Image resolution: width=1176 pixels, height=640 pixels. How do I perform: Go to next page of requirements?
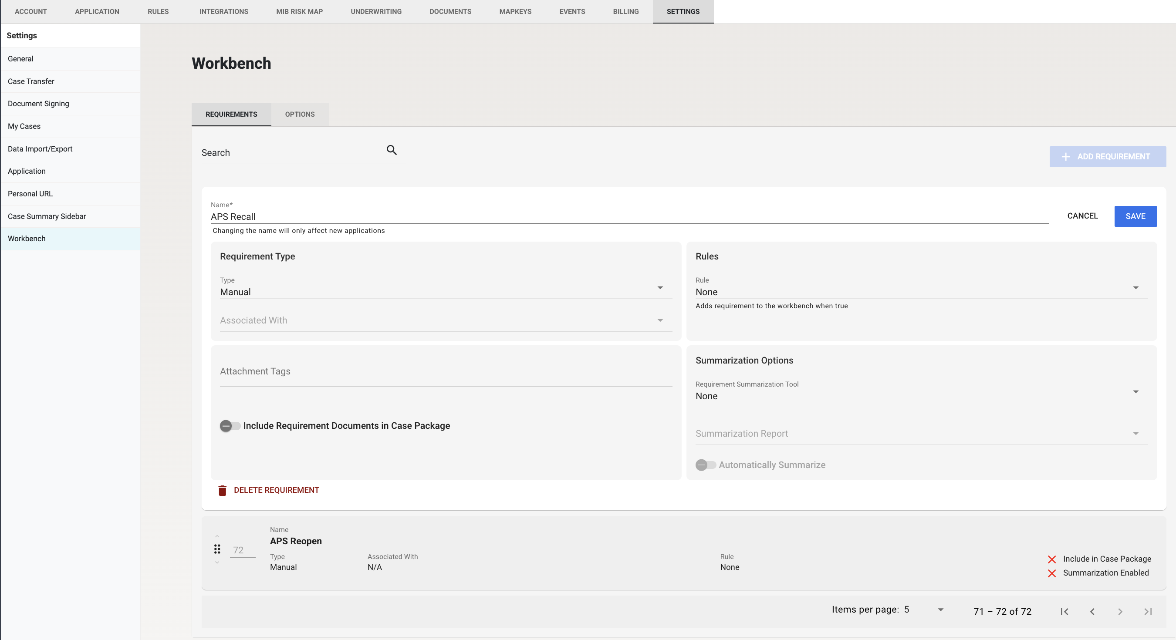click(x=1120, y=612)
